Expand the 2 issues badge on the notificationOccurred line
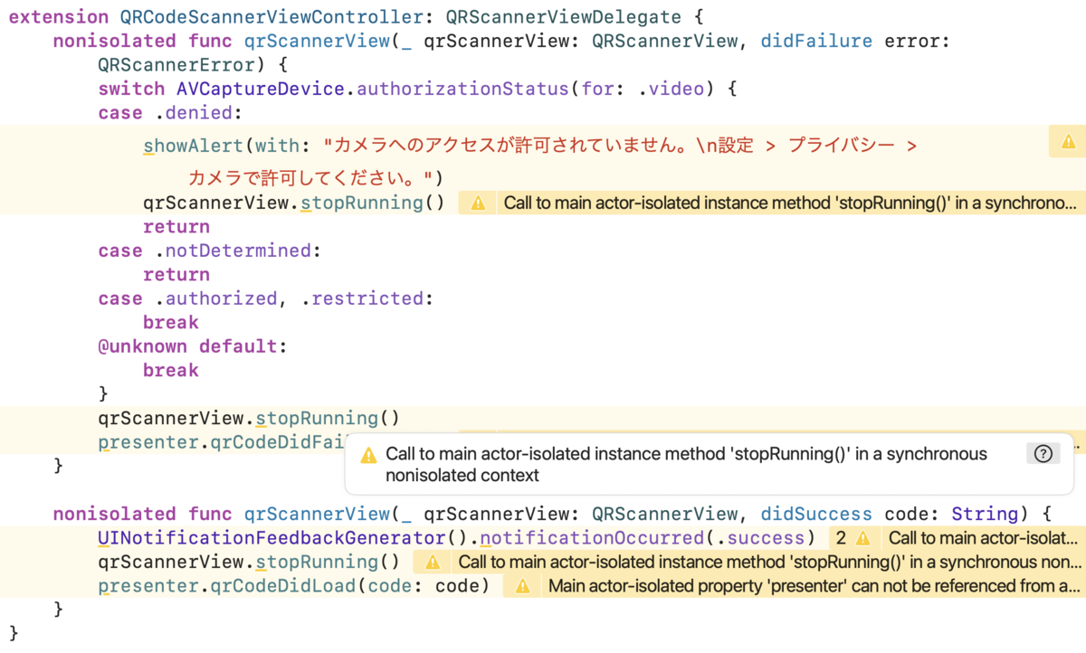The image size is (1086, 653). [842, 538]
